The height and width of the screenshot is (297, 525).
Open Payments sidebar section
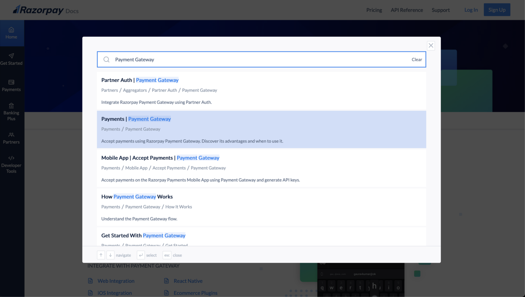[x=11, y=86]
